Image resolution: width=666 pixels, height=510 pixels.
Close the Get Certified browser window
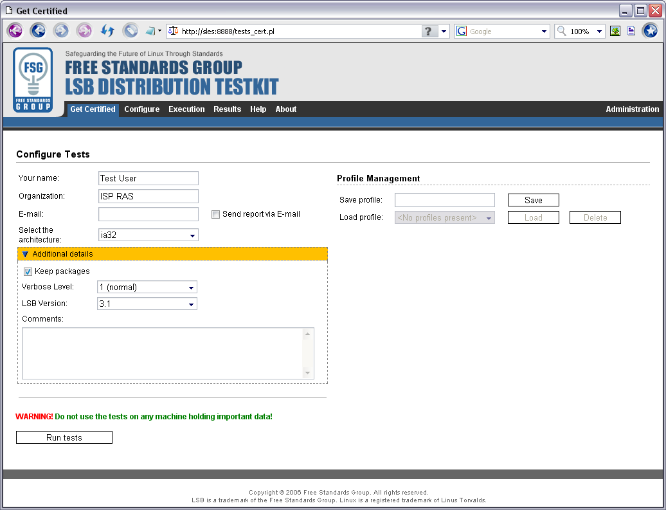pos(655,11)
